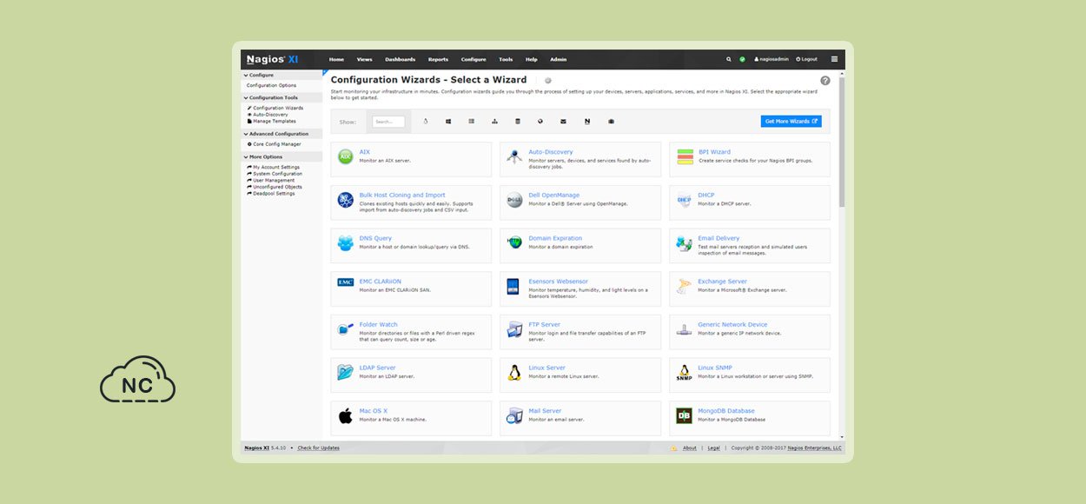Click the green status check indicator

tap(742, 59)
